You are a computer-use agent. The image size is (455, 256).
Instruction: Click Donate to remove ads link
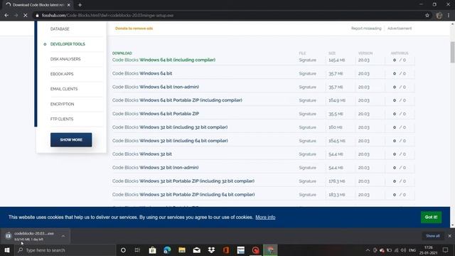134,28
